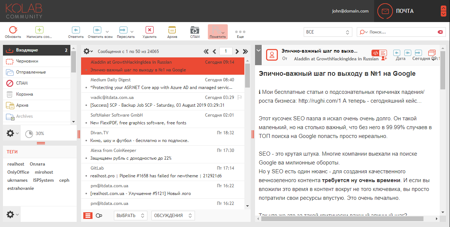450x227 pixels.
Task: Switch message list to list-view toggle
Action: [87, 215]
